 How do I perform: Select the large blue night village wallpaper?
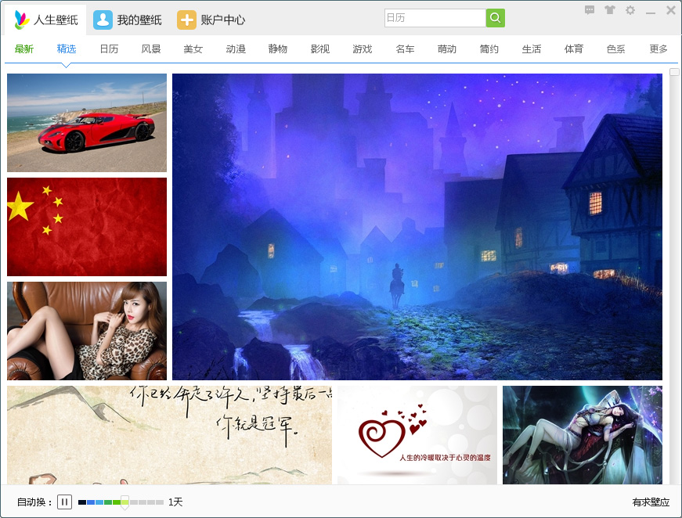[x=417, y=227]
